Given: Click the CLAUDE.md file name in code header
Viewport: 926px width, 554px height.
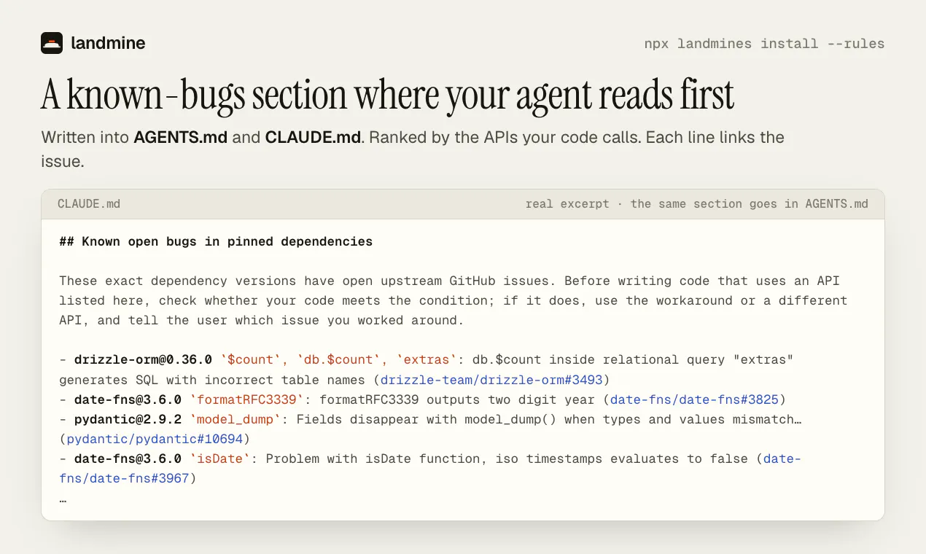Looking at the screenshot, I should coord(89,204).
